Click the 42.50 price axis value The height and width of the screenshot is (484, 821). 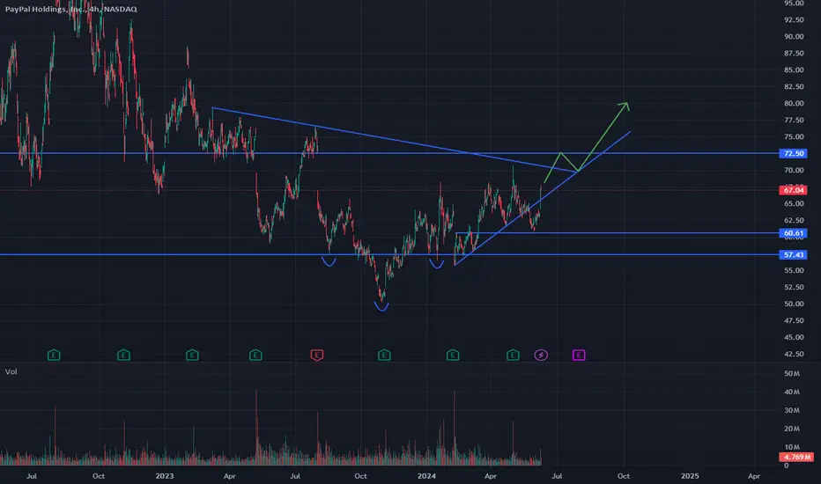(793, 354)
